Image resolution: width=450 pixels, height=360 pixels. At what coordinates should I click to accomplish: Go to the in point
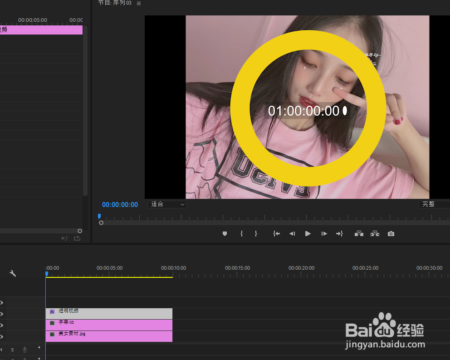(276, 234)
